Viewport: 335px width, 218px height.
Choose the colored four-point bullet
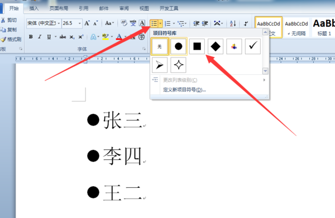coord(234,46)
